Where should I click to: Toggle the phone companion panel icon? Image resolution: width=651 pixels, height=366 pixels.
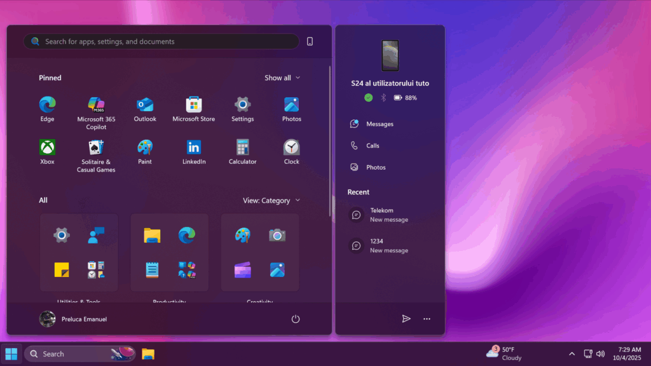point(310,41)
